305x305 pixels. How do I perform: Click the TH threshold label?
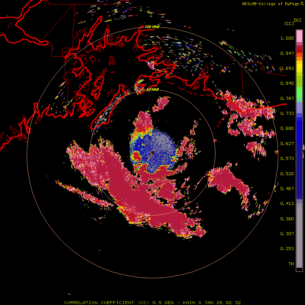tap(291, 264)
